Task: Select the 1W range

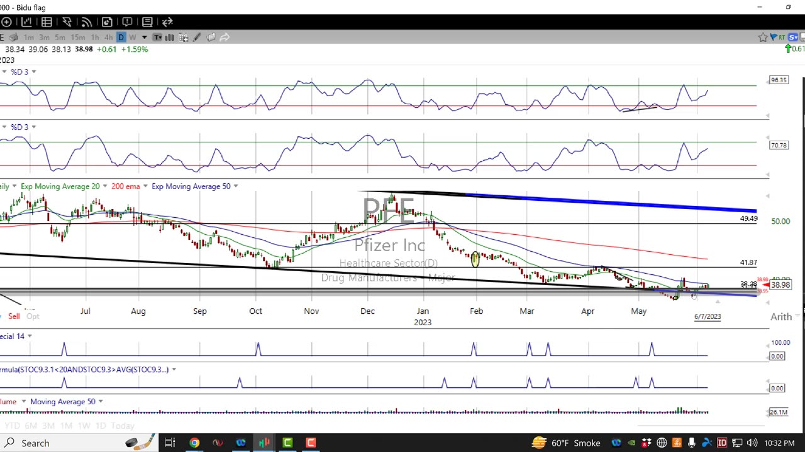Action: click(x=84, y=426)
